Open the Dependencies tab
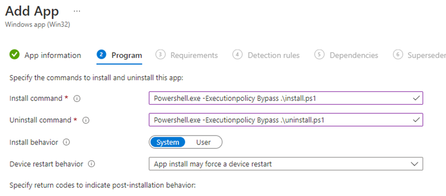This screenshot has width=446, height=196. click(x=354, y=55)
